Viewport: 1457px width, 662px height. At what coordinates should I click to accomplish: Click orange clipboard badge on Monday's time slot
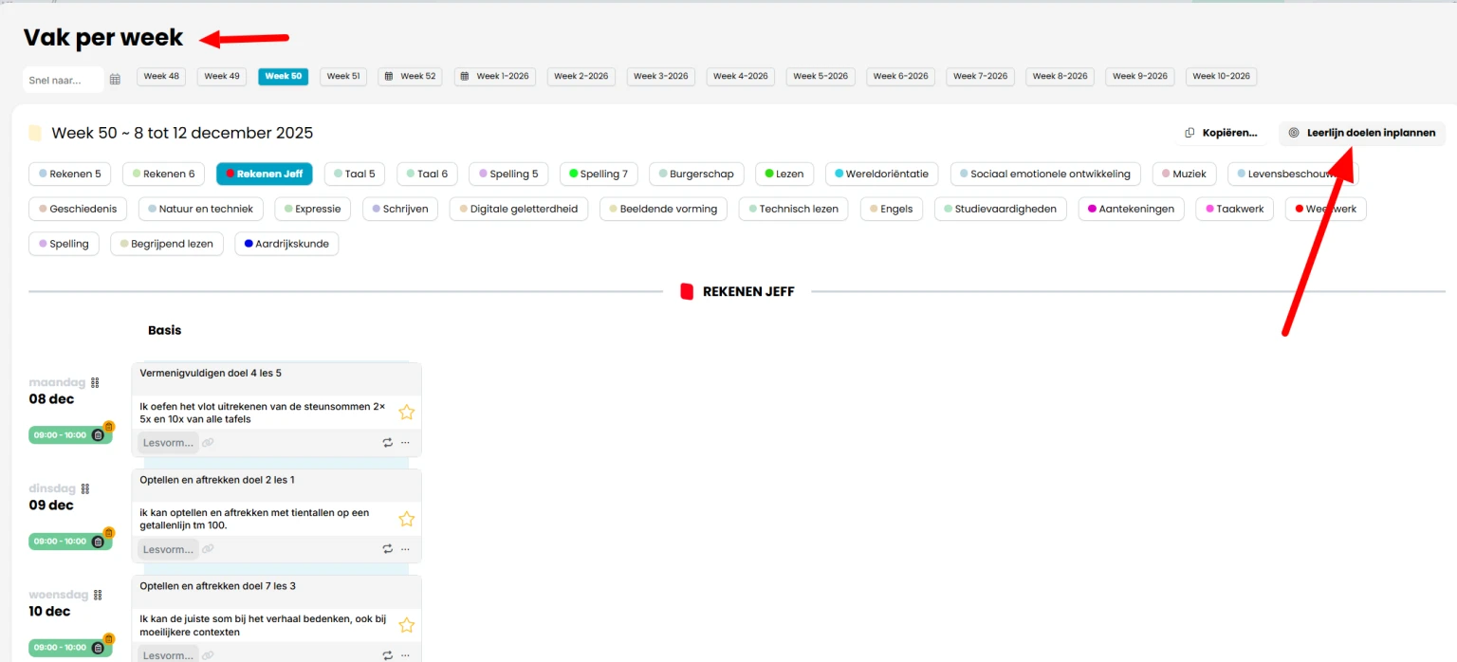[x=108, y=426]
